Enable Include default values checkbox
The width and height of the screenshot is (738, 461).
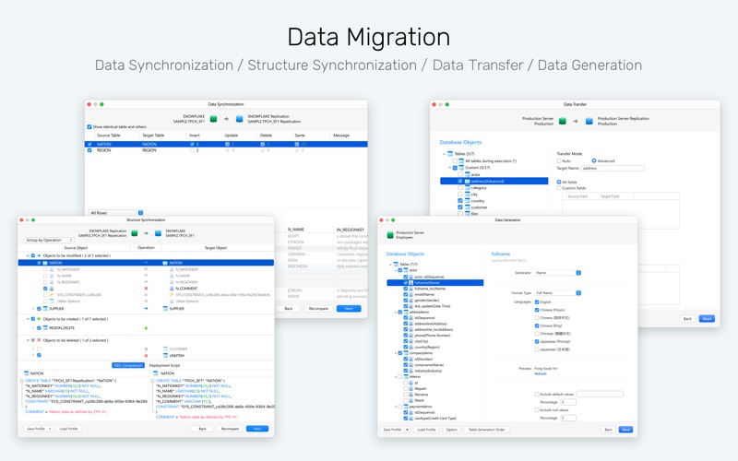coord(537,395)
